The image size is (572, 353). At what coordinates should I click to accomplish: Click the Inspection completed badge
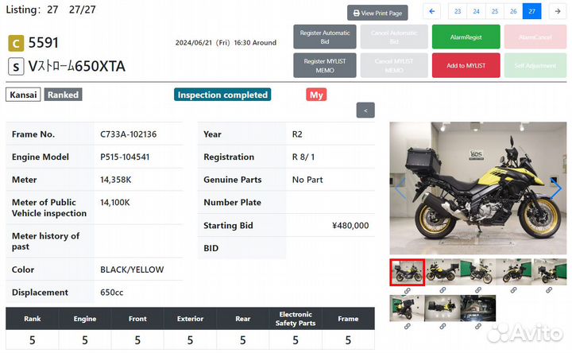pos(222,95)
